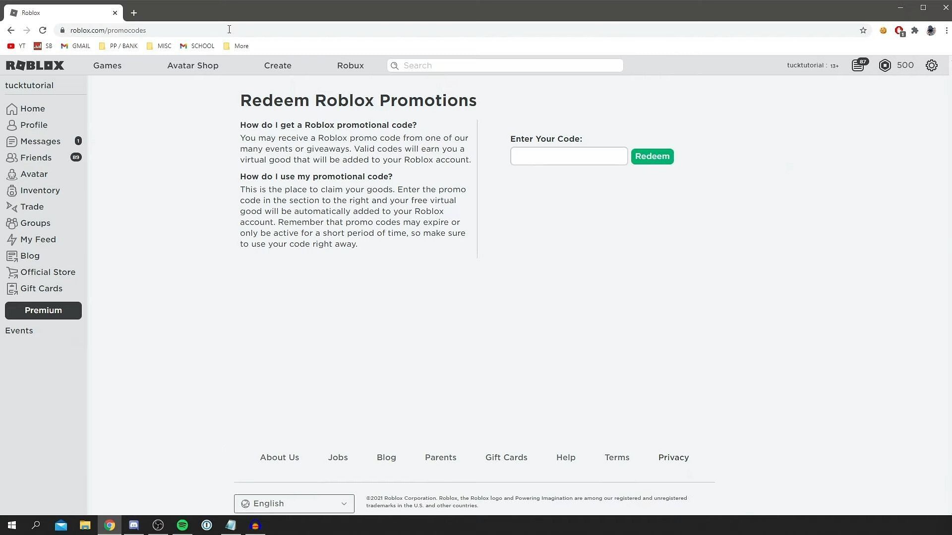952x535 pixels.
Task: Open the Create navigation menu item
Action: point(278,65)
